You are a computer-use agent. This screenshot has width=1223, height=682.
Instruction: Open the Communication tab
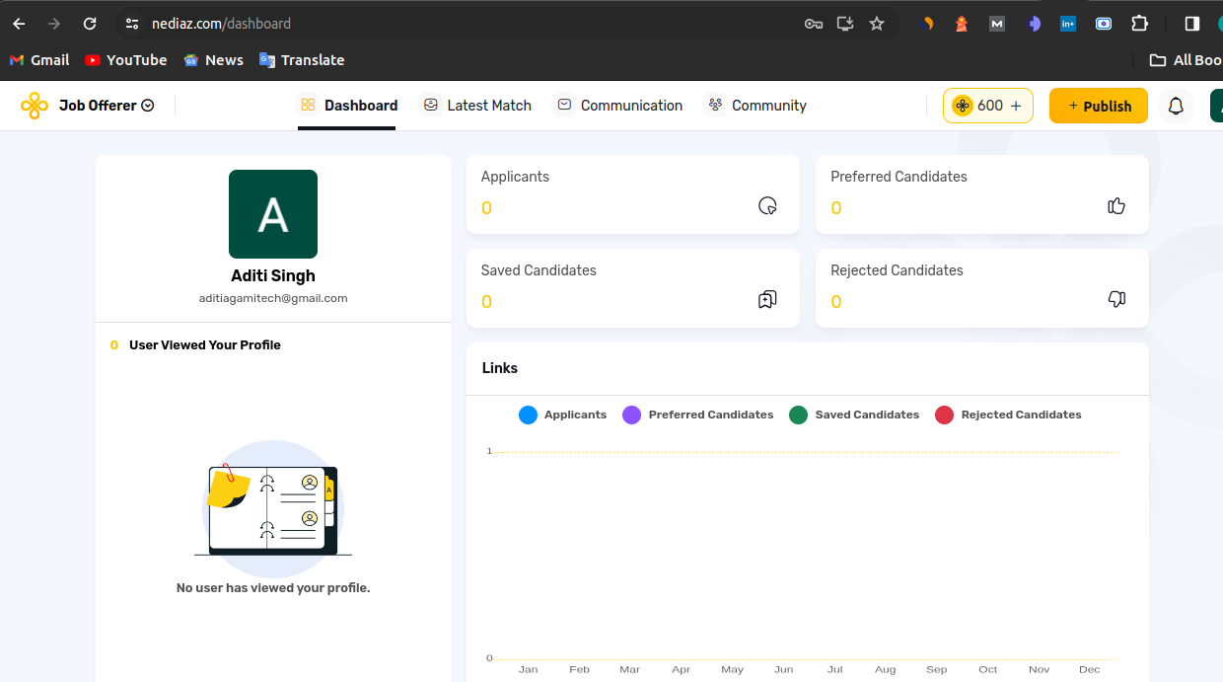[x=618, y=106]
